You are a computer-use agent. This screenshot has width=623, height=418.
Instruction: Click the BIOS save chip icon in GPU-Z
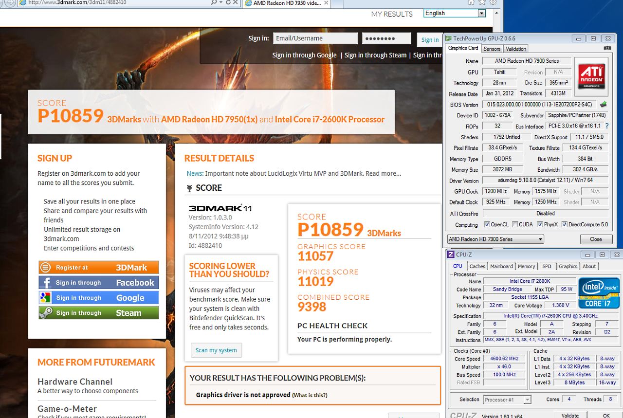point(604,105)
